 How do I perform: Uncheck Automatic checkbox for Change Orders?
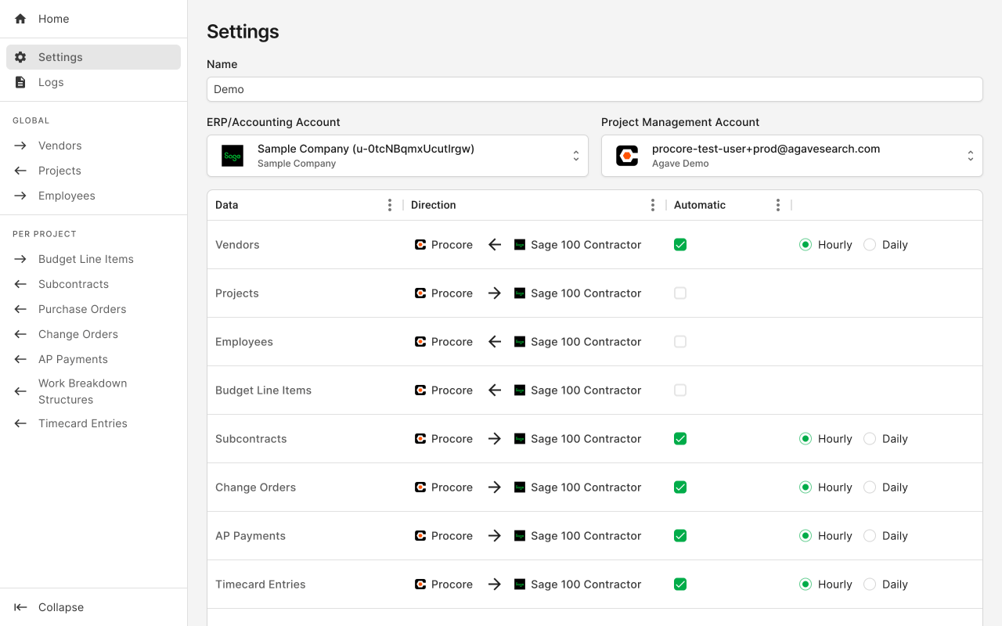(680, 487)
